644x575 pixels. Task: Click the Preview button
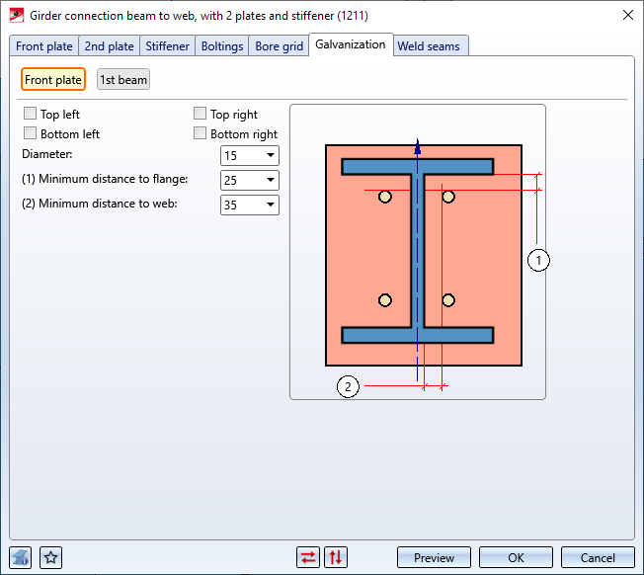coord(434,557)
